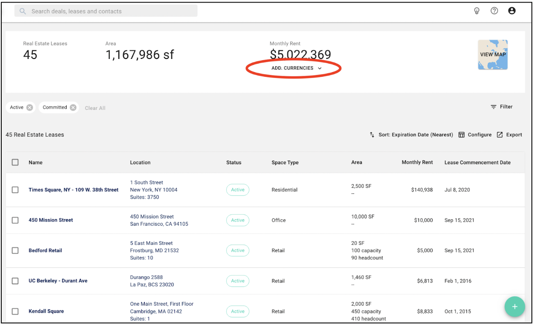Click the 1 South Street location address

point(154,190)
